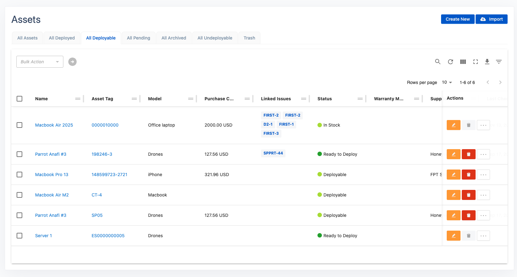Delete the Macbook Pro 13 asset

468,175
